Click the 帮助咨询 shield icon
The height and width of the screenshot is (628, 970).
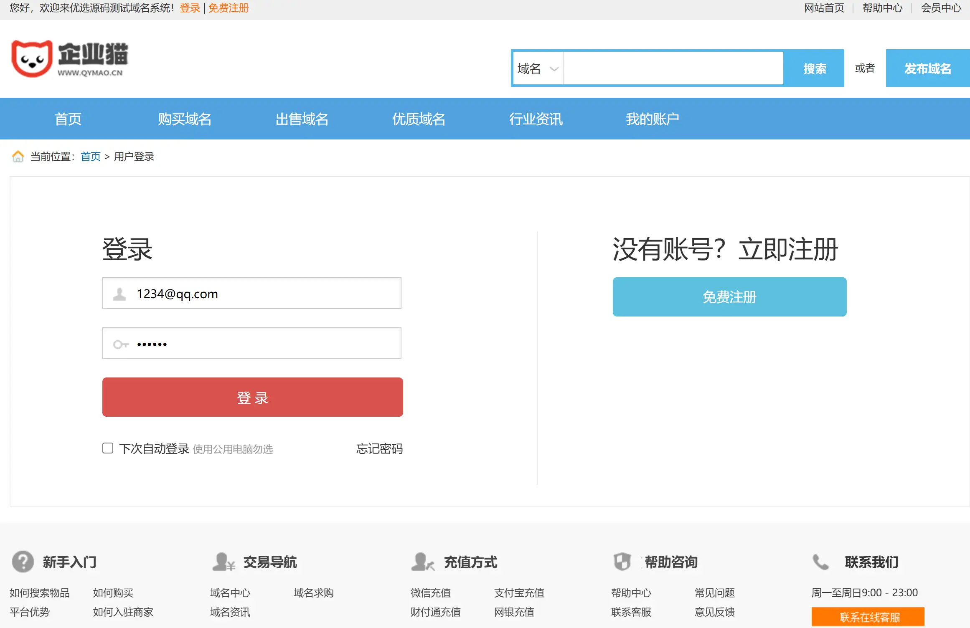(622, 562)
